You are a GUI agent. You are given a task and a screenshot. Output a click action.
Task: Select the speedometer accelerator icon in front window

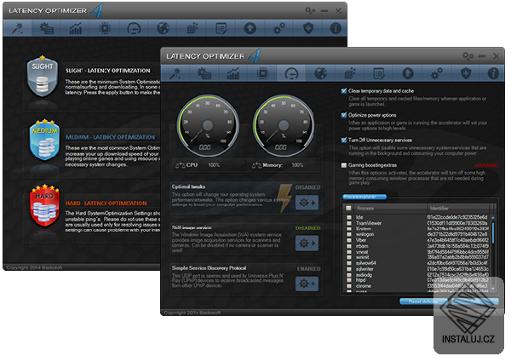click(x=291, y=73)
